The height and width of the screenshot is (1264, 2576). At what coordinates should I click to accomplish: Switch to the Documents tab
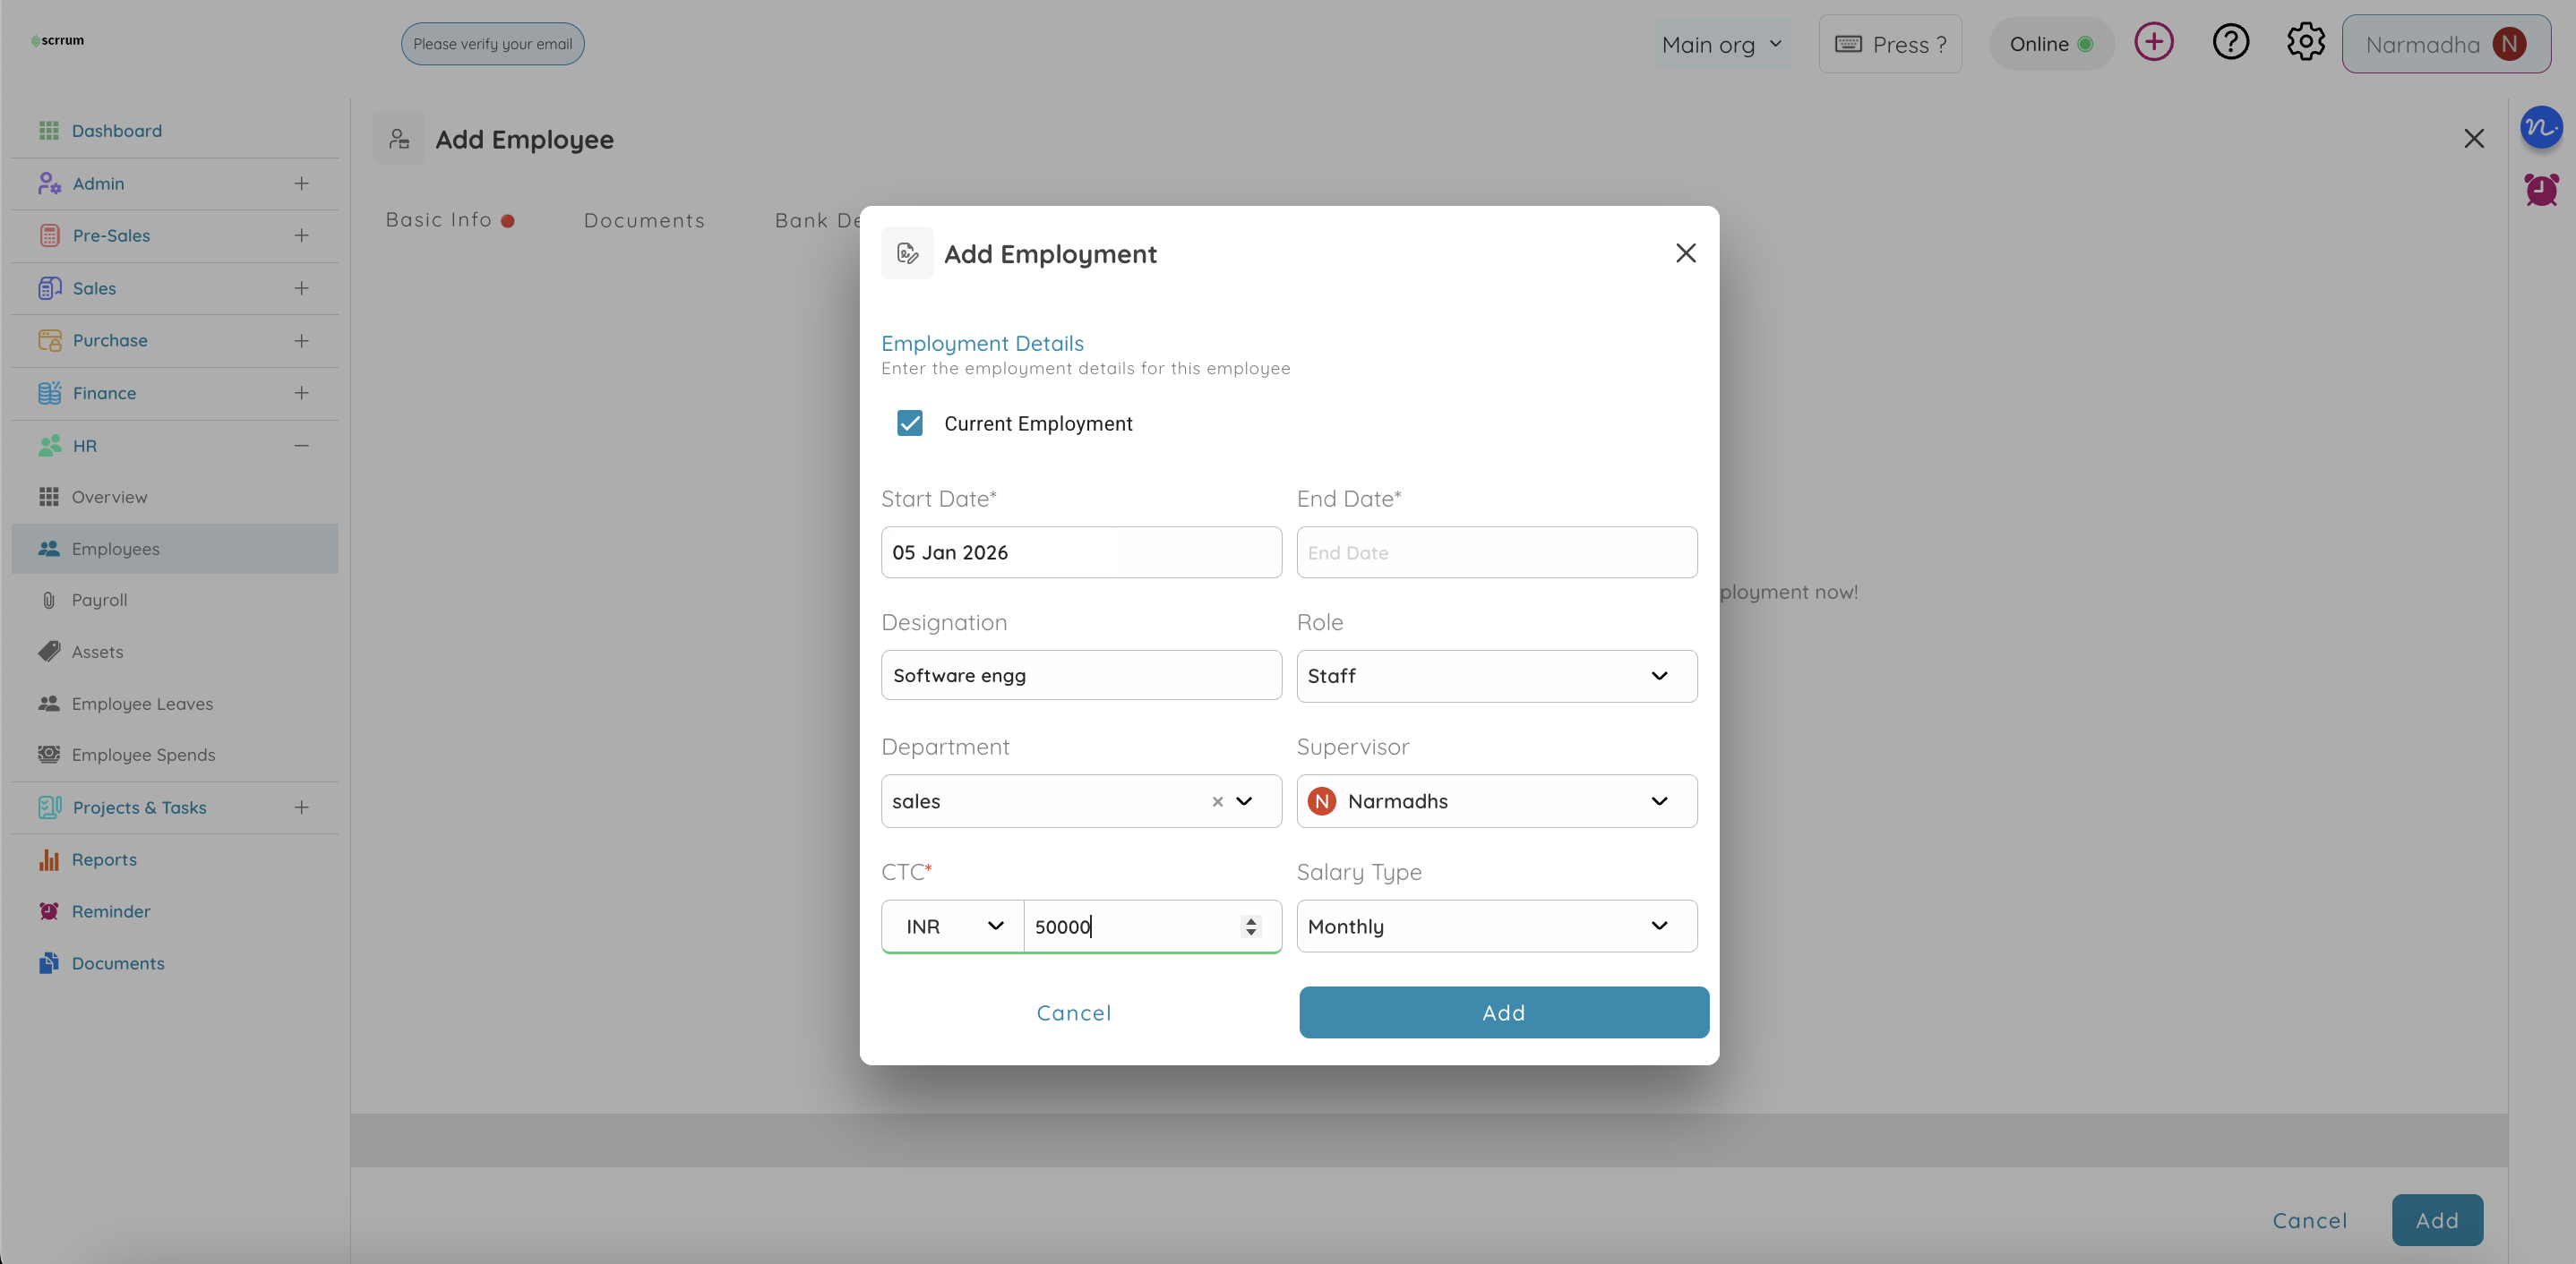coord(644,220)
